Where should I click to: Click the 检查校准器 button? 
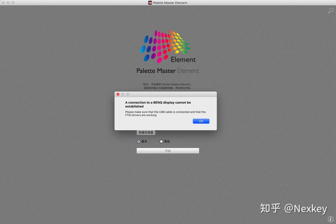(146, 132)
